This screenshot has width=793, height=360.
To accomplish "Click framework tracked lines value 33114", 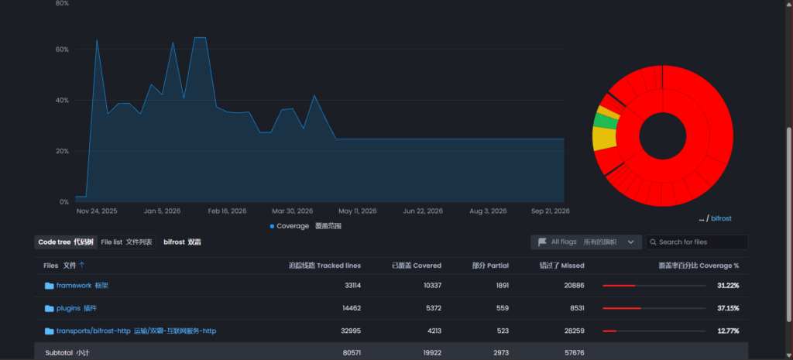I will pyautogui.click(x=352, y=286).
